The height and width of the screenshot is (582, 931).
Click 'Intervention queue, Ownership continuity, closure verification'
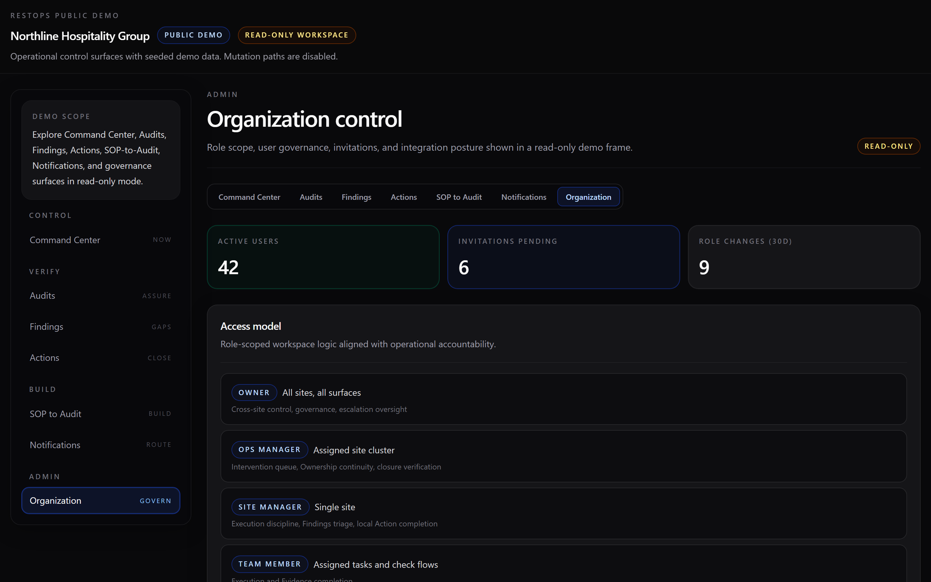336,467
